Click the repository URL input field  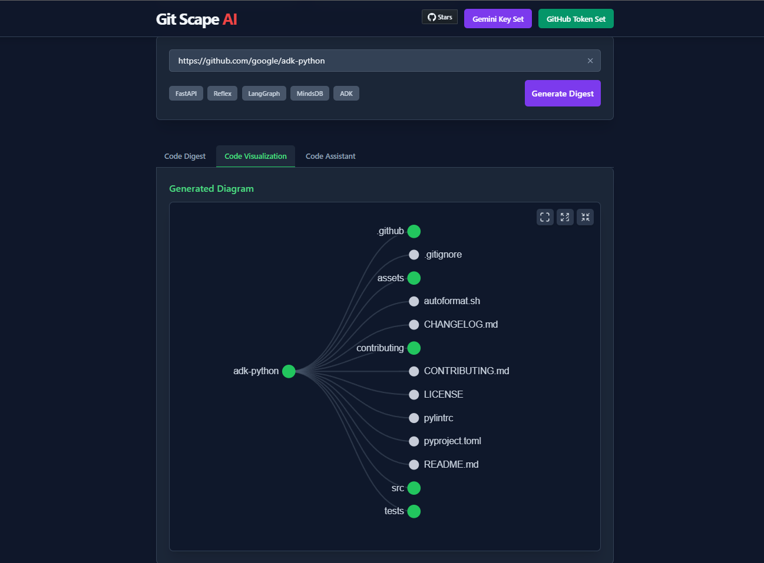(x=385, y=61)
